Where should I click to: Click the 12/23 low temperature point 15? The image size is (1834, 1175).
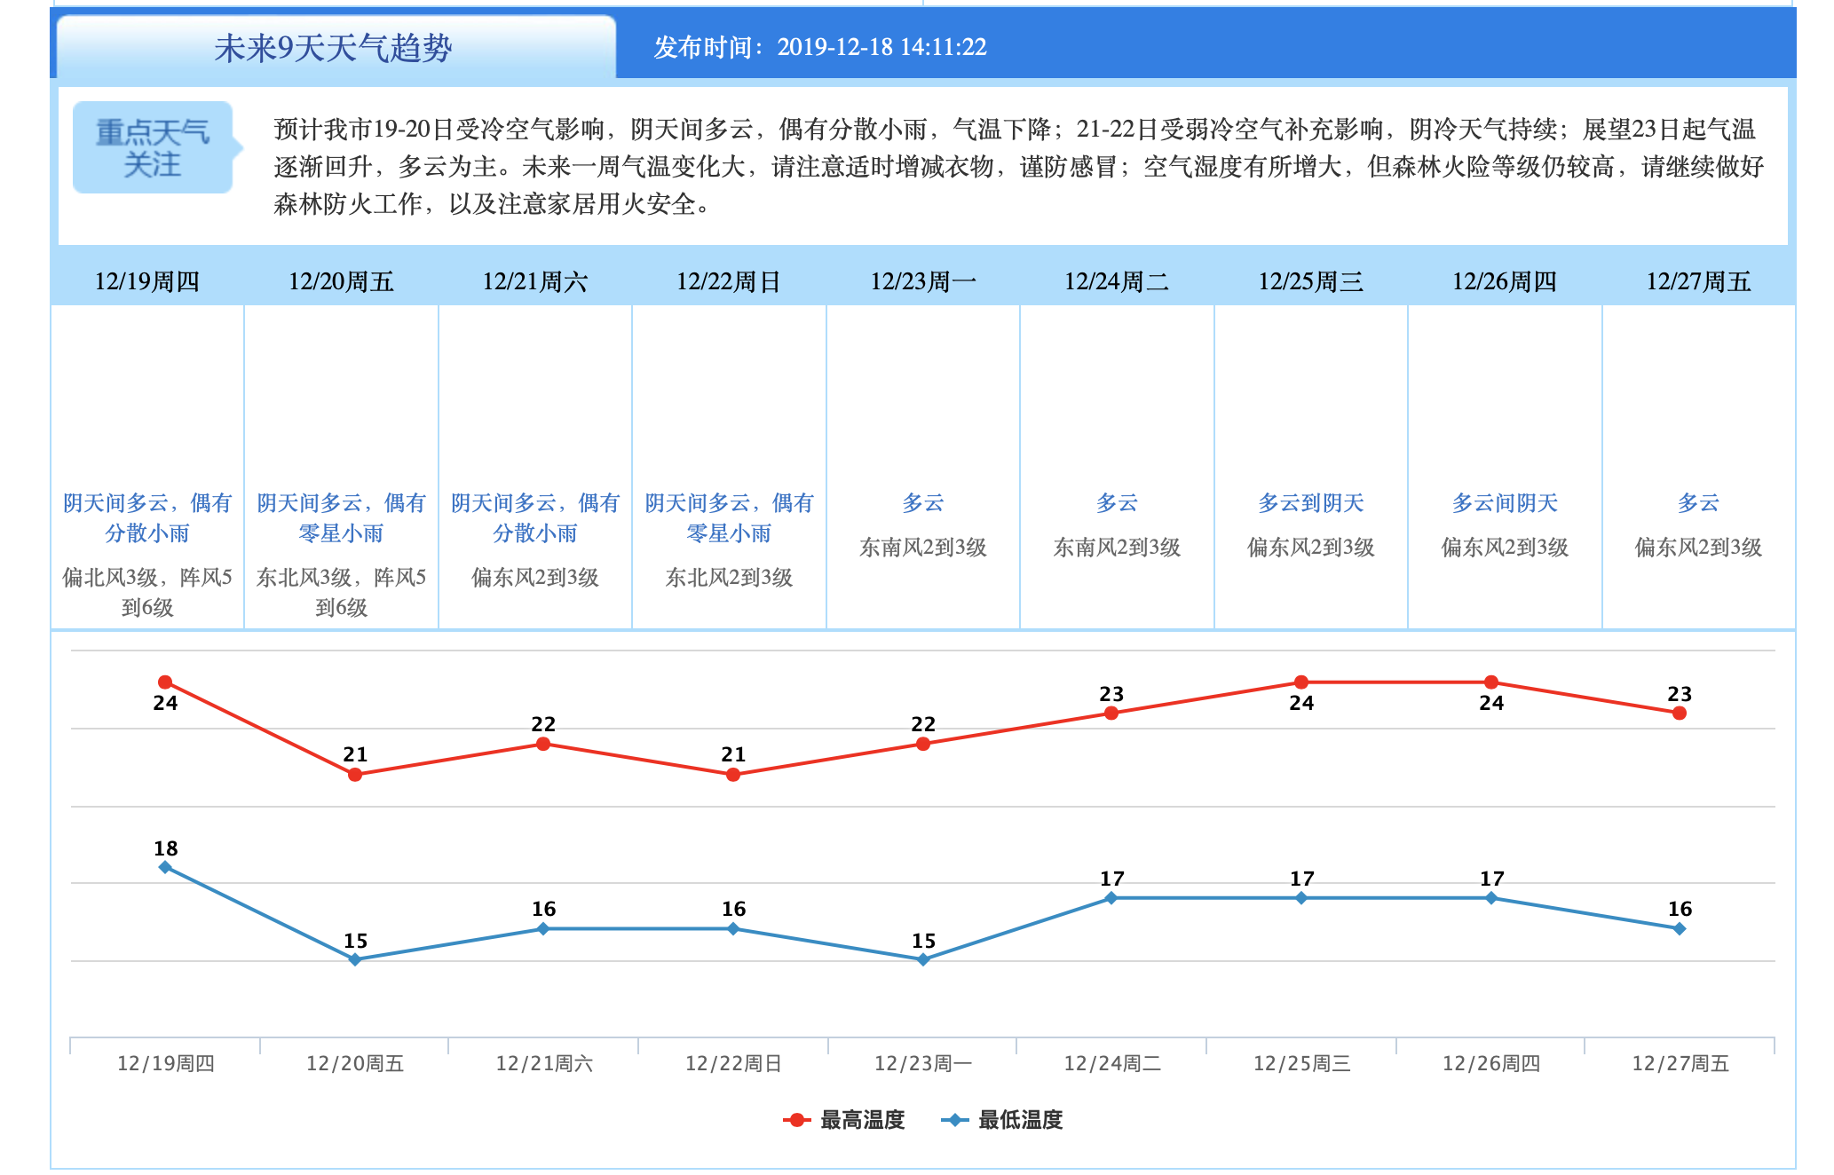coord(923,959)
